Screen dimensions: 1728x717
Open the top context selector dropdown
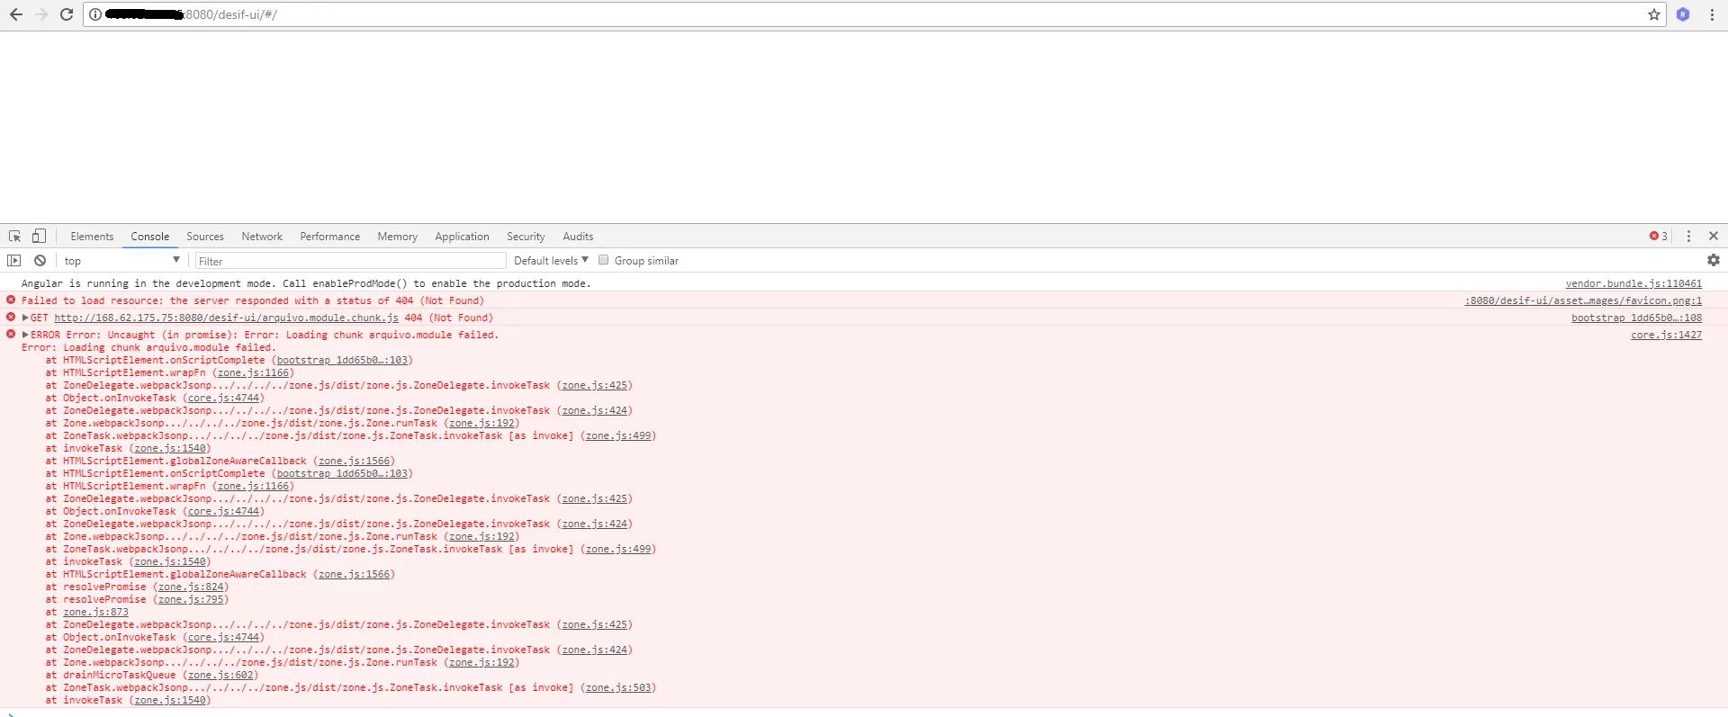pos(121,261)
